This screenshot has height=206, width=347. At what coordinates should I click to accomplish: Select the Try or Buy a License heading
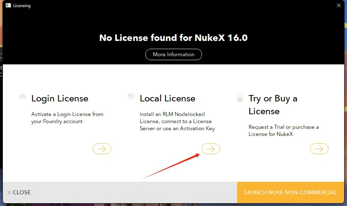click(x=273, y=105)
